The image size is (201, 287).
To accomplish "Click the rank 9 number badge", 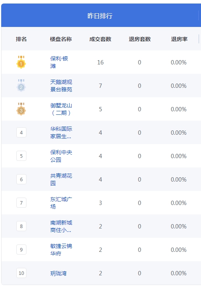I will click(21, 250).
